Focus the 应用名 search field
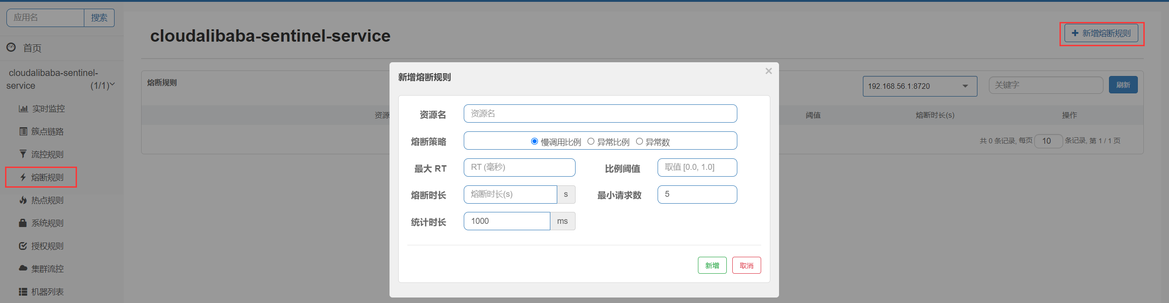This screenshot has height=303, width=1169. coord(45,18)
